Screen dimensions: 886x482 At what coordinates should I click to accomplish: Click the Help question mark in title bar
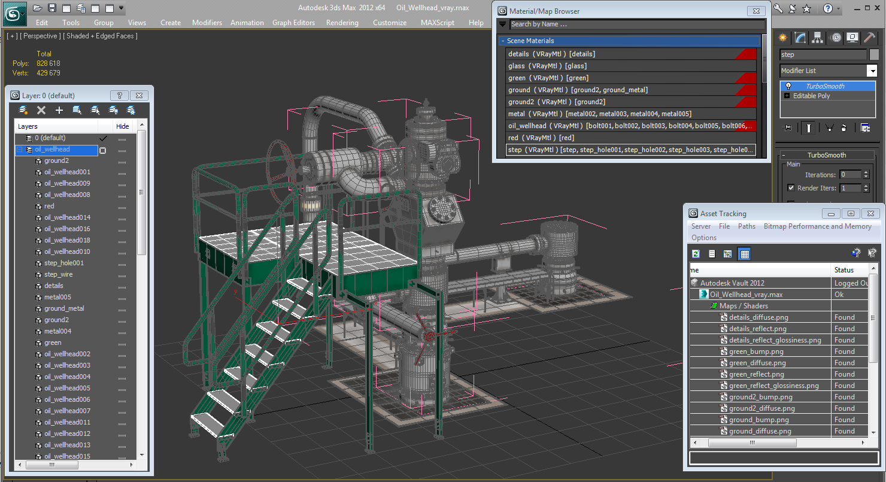827,8
